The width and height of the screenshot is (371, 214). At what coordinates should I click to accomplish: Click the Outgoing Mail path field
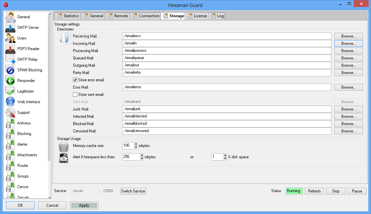coord(227,65)
